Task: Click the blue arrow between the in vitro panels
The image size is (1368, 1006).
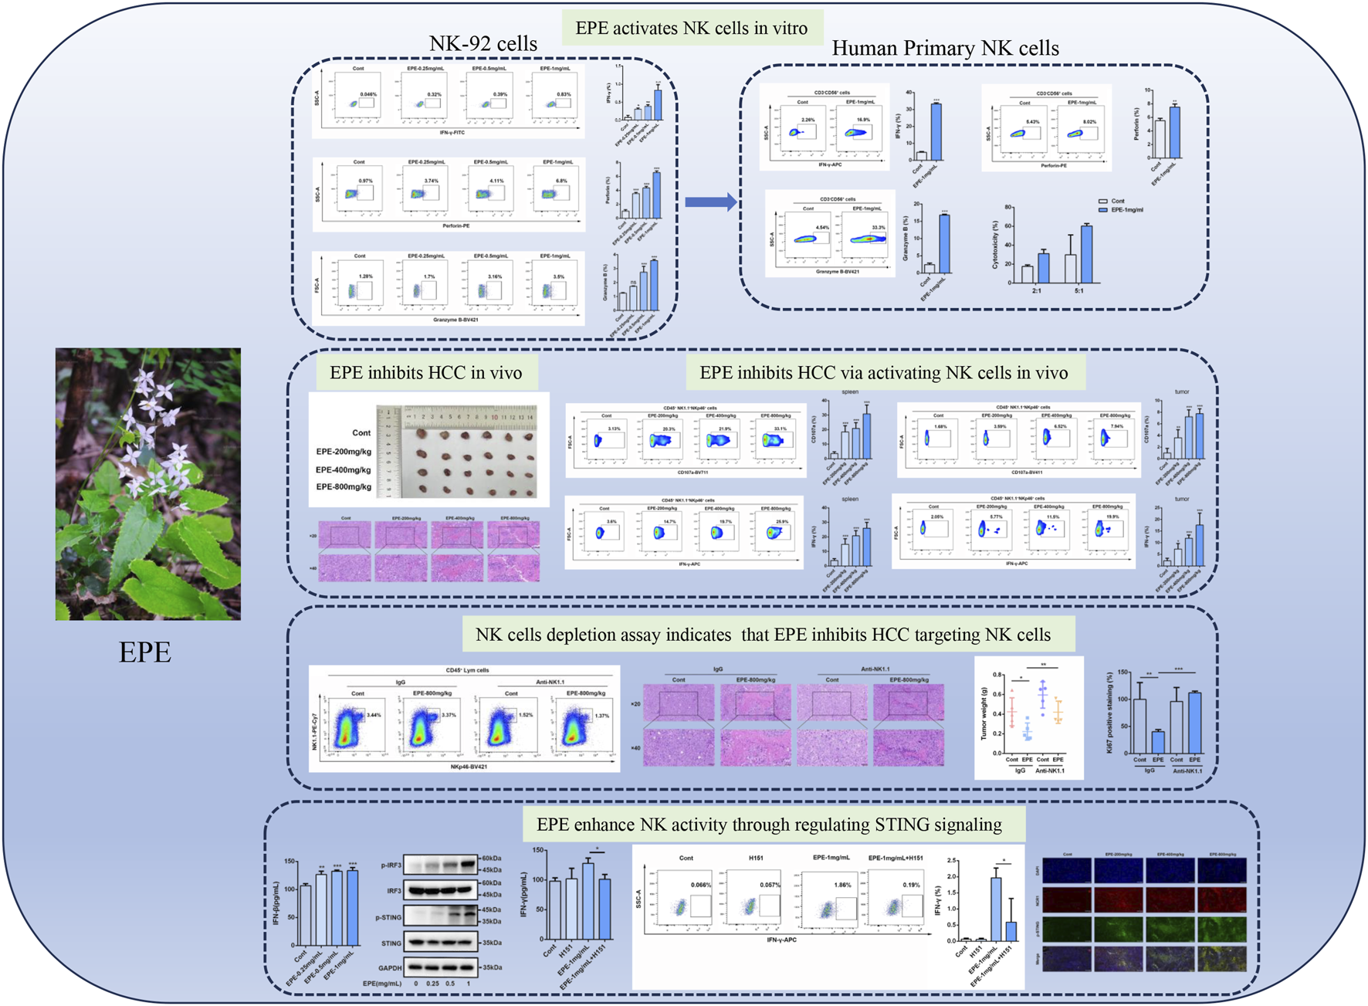Action: coord(710,202)
